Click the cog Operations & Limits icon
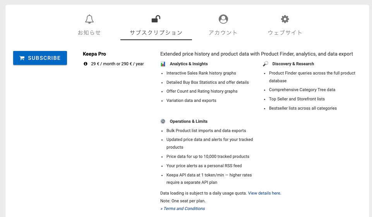This screenshot has height=217, width=372. [163, 121]
